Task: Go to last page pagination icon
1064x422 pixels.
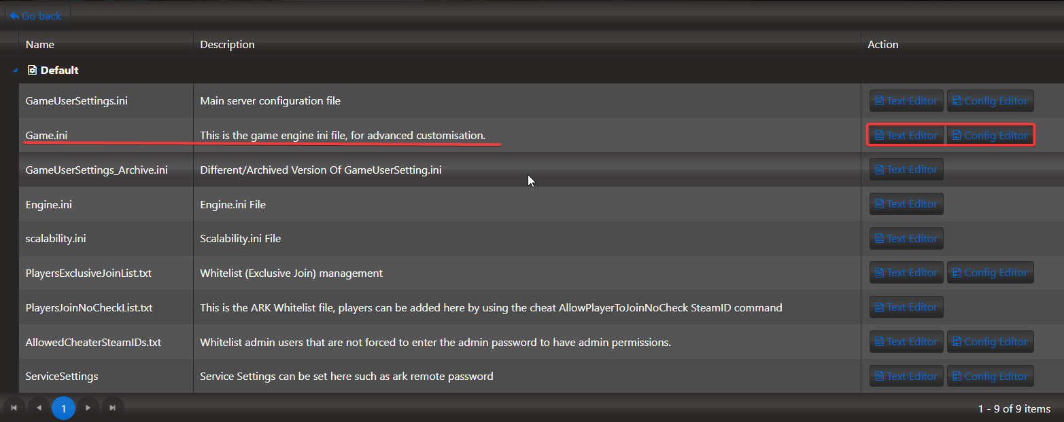Action: 112,408
